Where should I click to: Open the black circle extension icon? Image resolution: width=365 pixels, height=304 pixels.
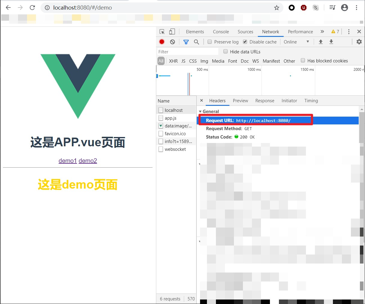[292, 8]
